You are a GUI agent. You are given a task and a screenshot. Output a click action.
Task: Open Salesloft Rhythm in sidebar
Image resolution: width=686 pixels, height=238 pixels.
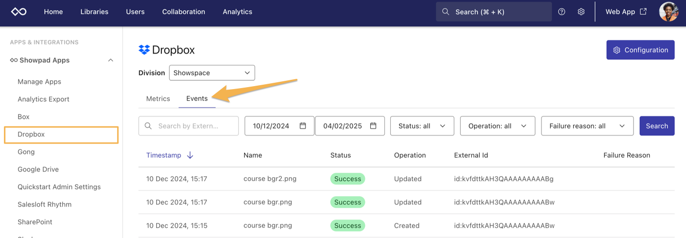pyautogui.click(x=44, y=204)
